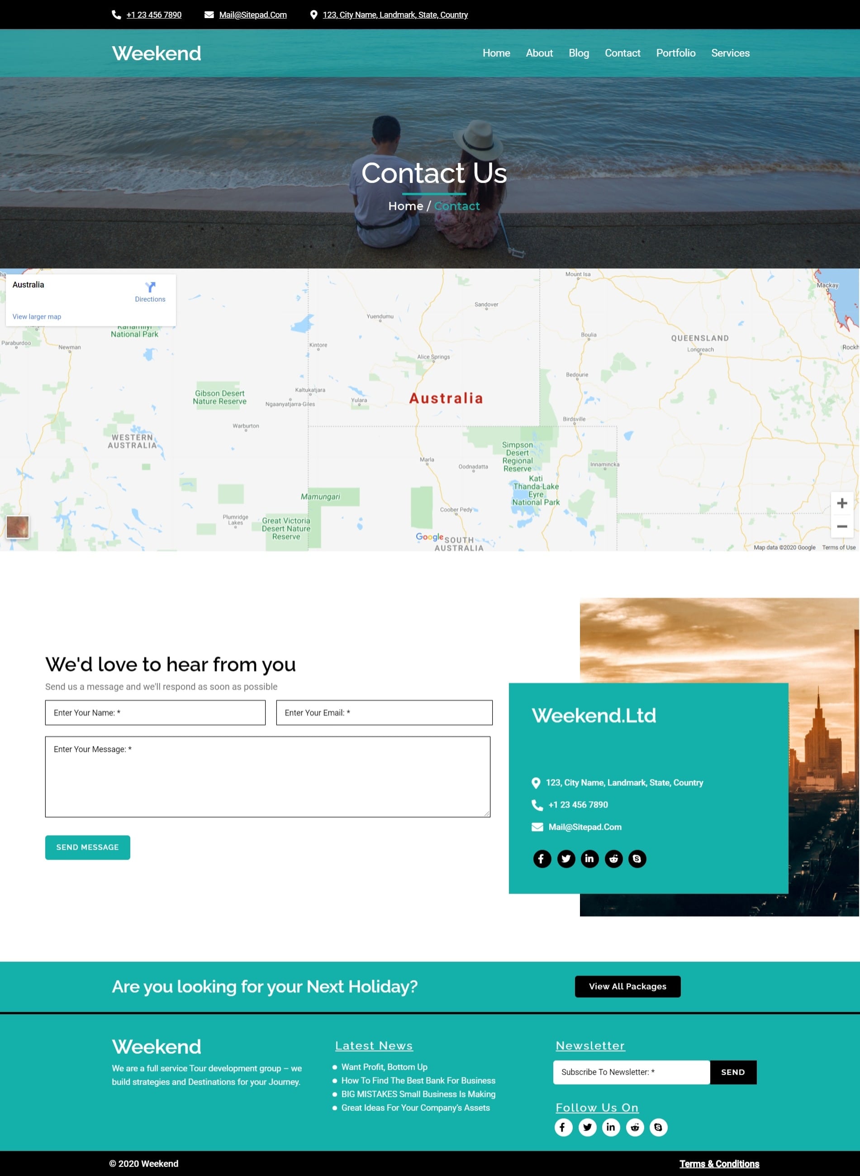This screenshot has width=860, height=1176.
Task: Open the Home breadcrumb link
Action: [x=405, y=206]
